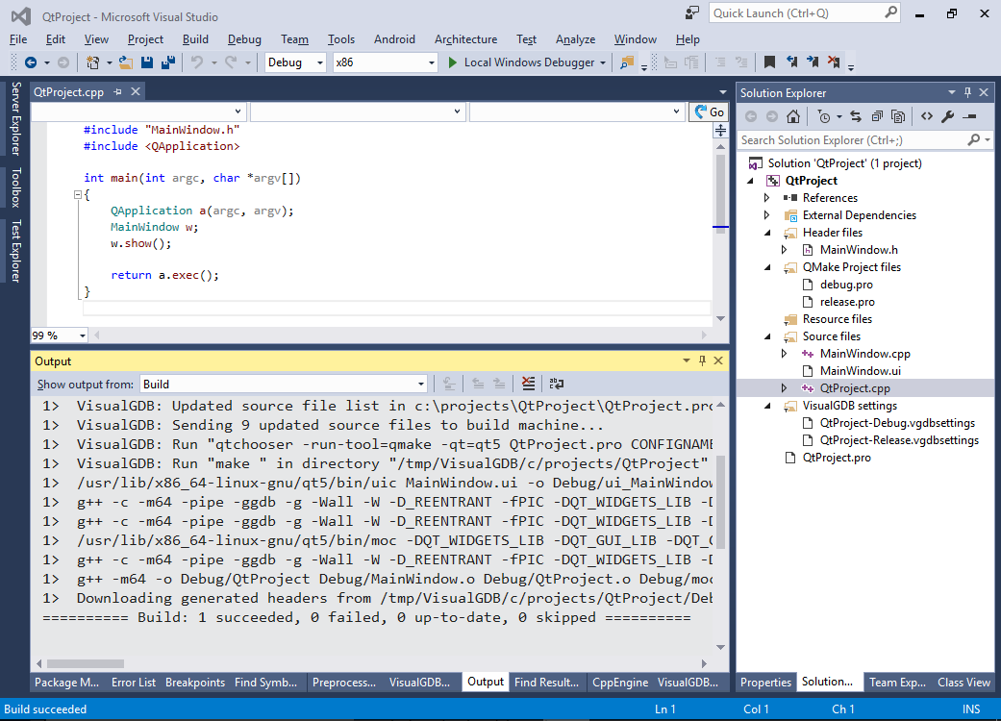Click the editor split-window handle icon
This screenshot has width=1001, height=721.
[720, 130]
